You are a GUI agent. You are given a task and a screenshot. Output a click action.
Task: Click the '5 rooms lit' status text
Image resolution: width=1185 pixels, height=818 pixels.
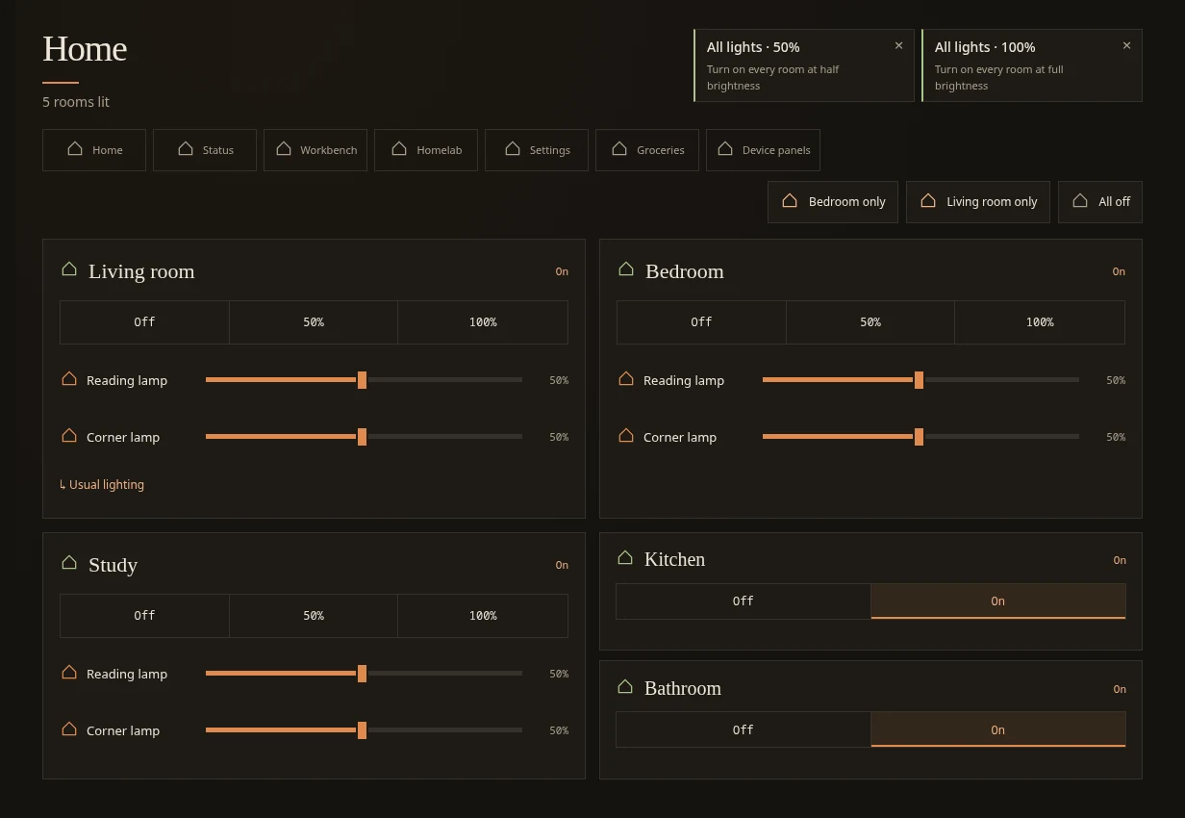pos(76,102)
